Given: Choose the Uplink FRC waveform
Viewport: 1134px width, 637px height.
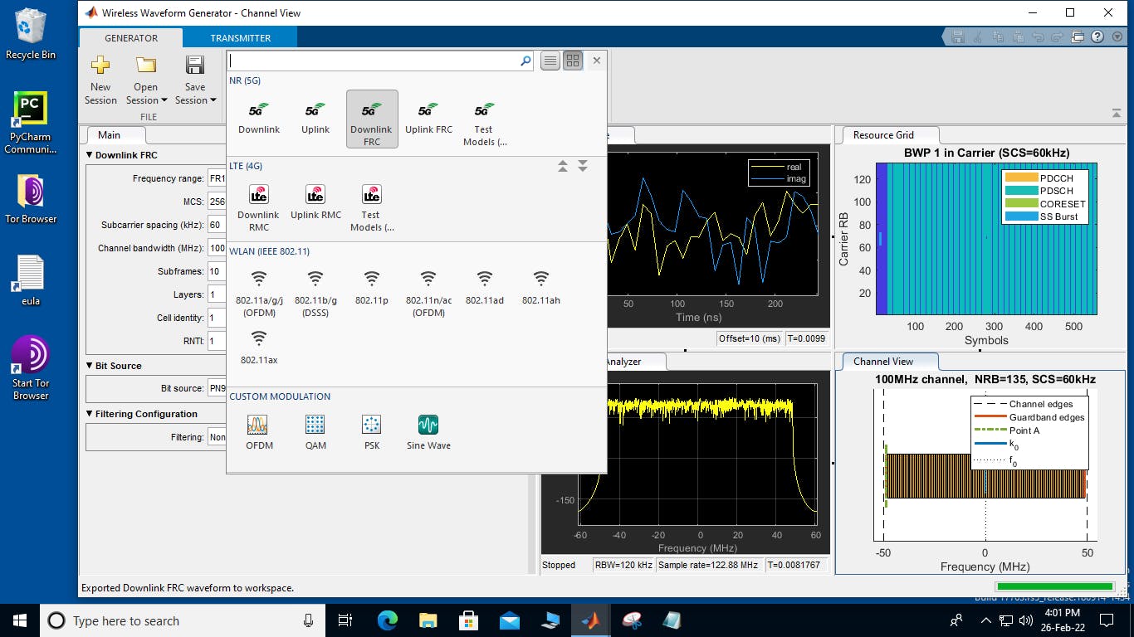Looking at the screenshot, I should [x=428, y=119].
